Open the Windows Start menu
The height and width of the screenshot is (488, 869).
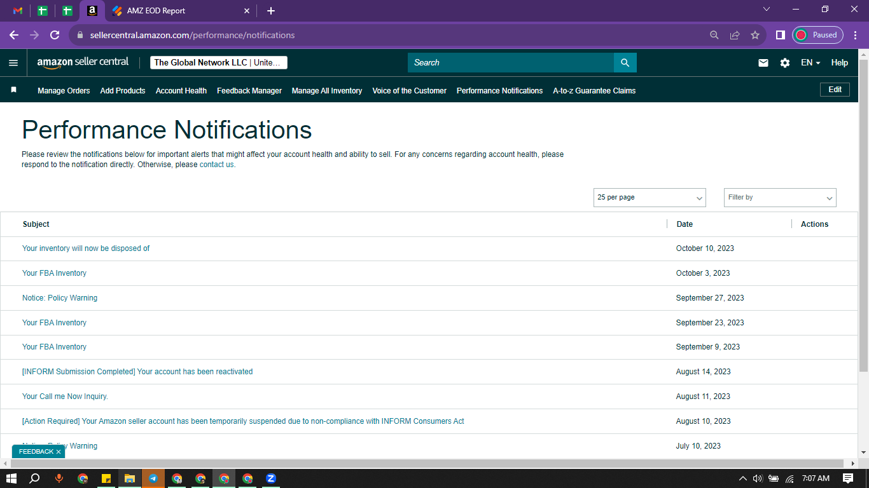click(11, 478)
